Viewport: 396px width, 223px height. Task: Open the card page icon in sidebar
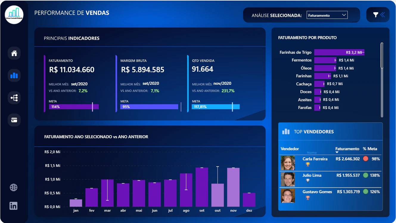pos(14,120)
